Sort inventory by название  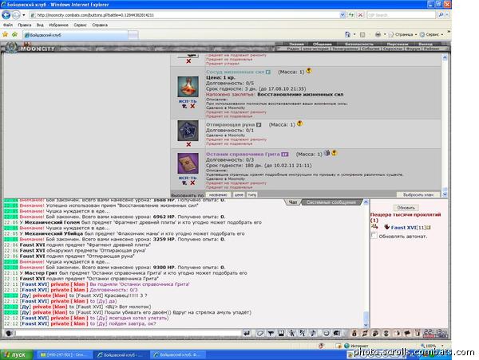[x=218, y=195]
